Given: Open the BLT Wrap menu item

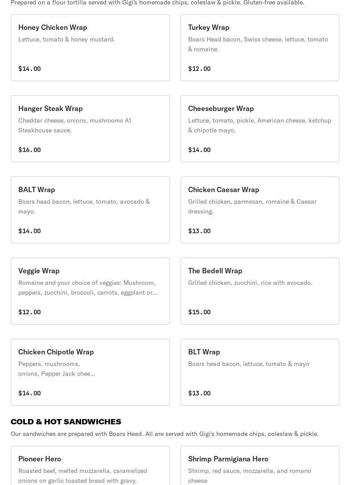Looking at the screenshot, I should coord(259,372).
